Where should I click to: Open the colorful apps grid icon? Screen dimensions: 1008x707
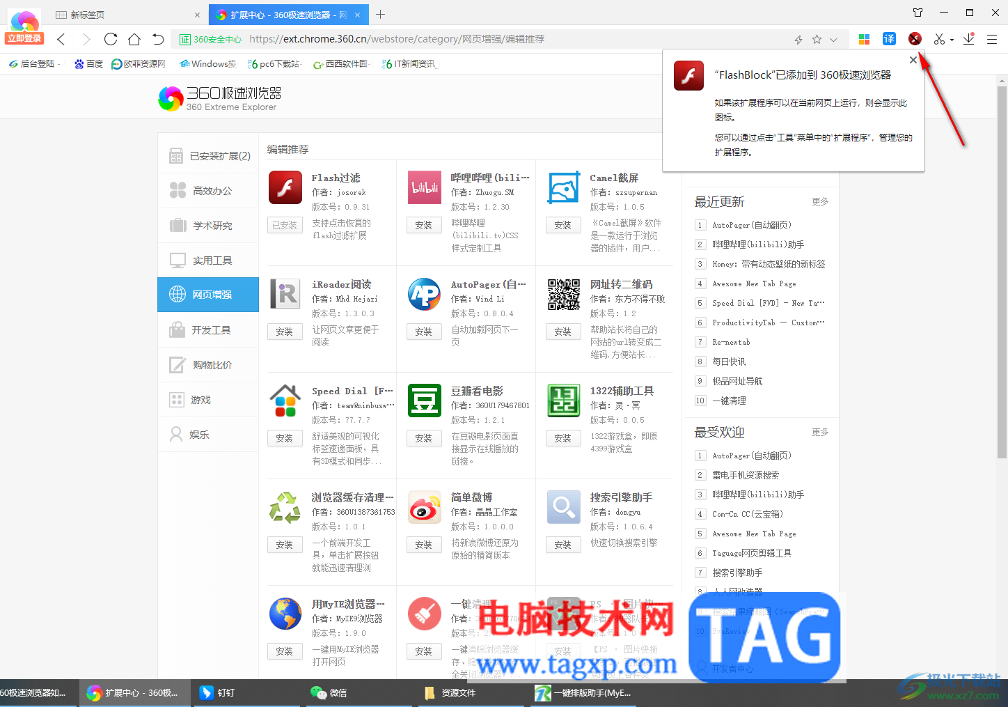[864, 39]
